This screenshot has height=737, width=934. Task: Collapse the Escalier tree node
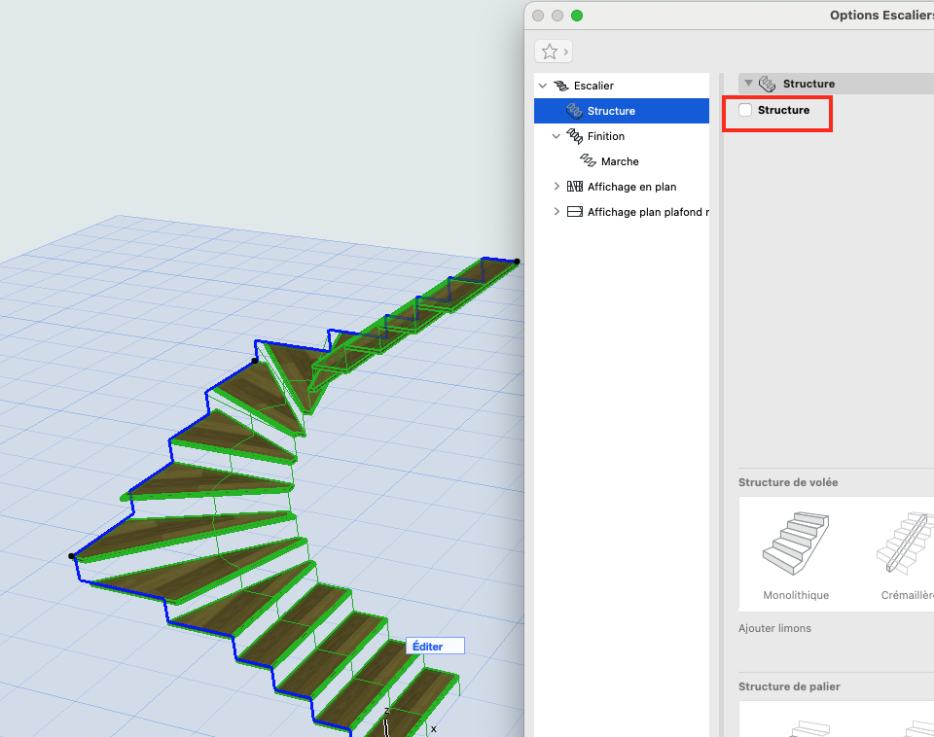(543, 86)
